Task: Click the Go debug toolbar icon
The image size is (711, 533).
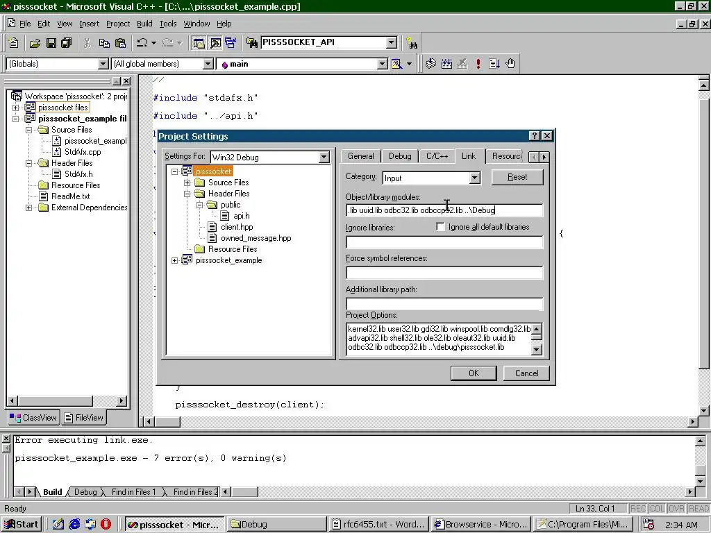Action: pyautogui.click(x=494, y=64)
